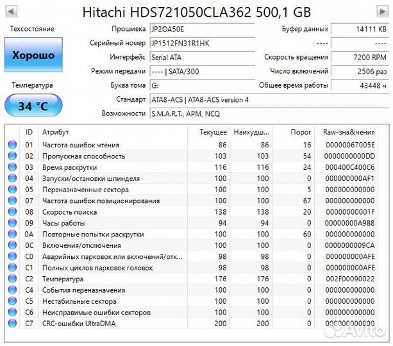Select the Полных циклов парковок головок row

192,267
